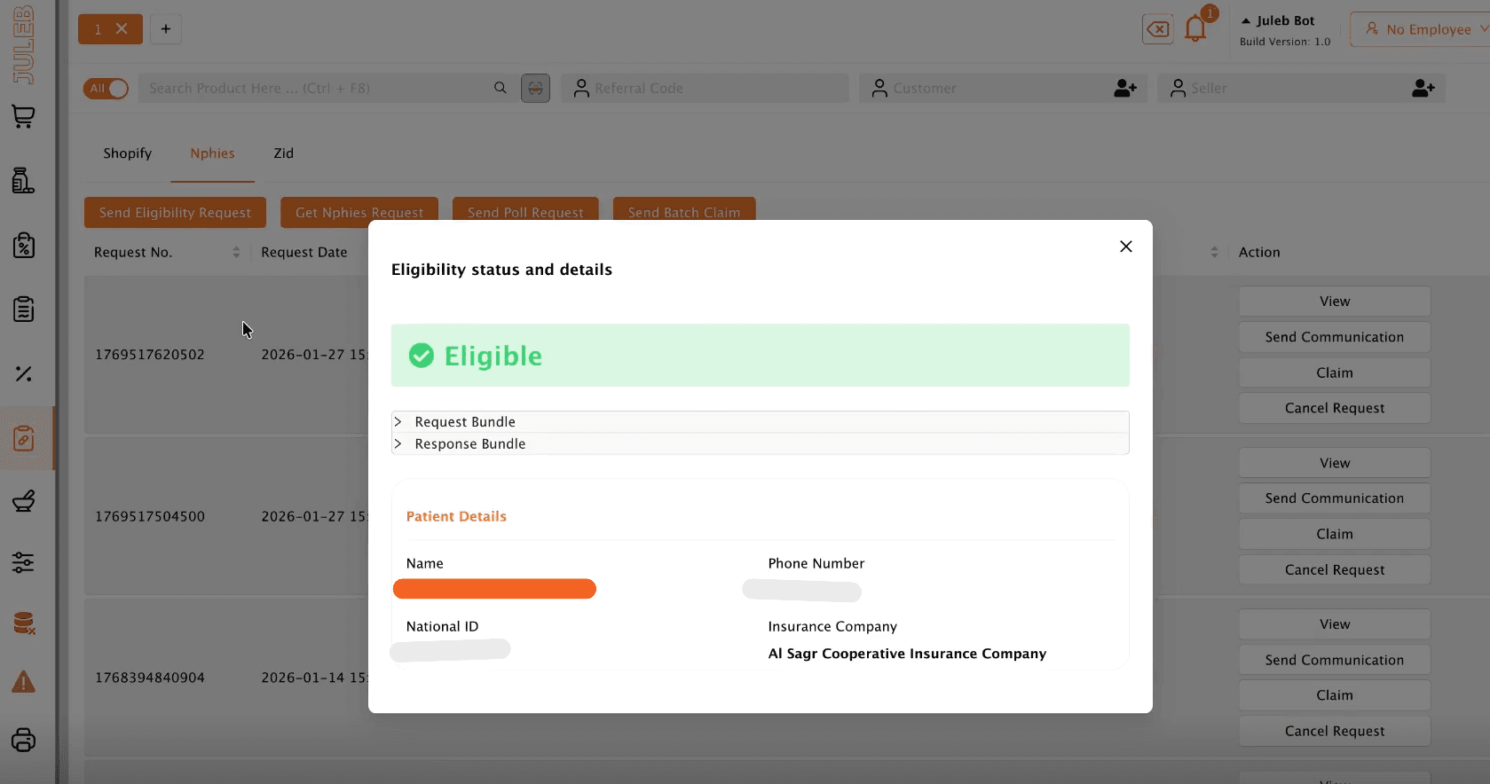This screenshot has width=1490, height=784.
Task: Sort by Request No. column arrows
Action: pos(236,253)
